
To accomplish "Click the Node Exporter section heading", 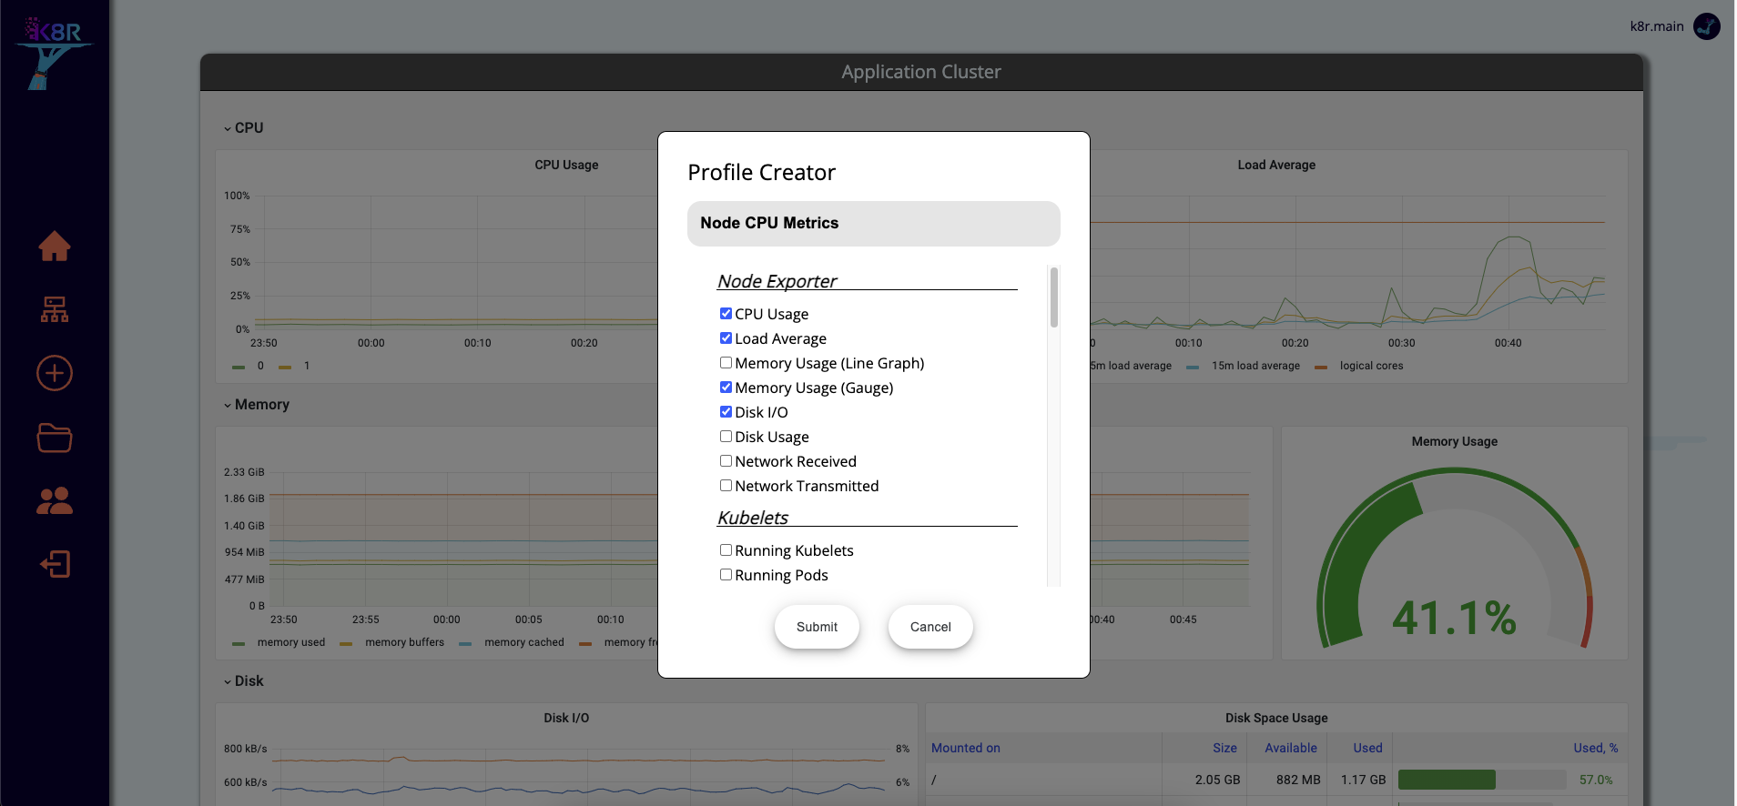I will click(777, 281).
